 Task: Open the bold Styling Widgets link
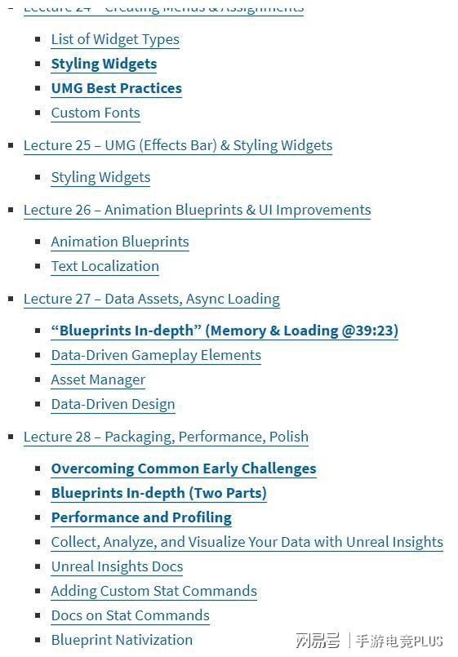point(104,64)
